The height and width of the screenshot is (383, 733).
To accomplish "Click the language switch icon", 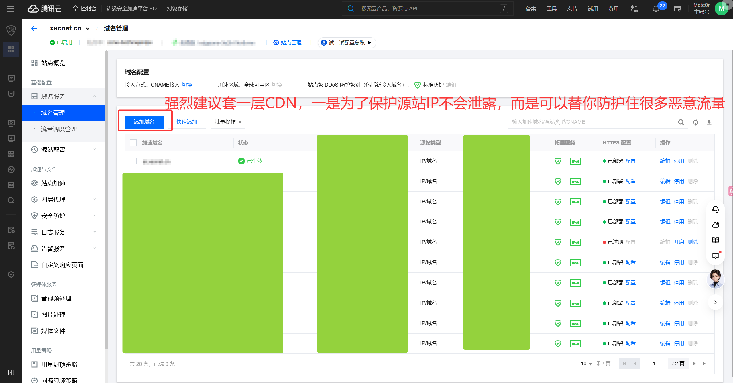I will [634, 9].
